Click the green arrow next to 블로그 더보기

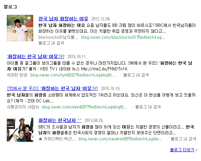pos(196,150)
